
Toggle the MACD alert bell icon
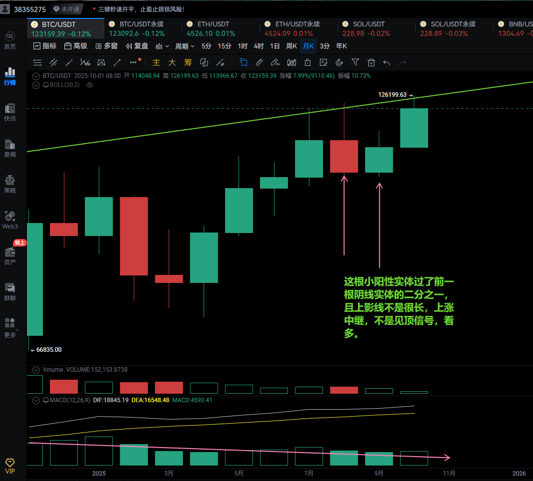coord(46,400)
